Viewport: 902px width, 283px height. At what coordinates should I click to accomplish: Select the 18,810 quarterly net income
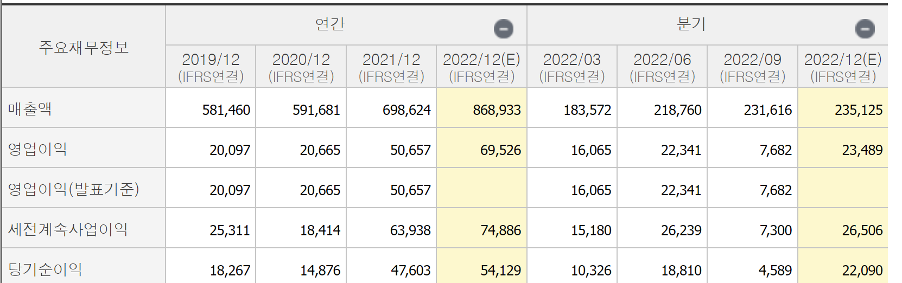[681, 271]
